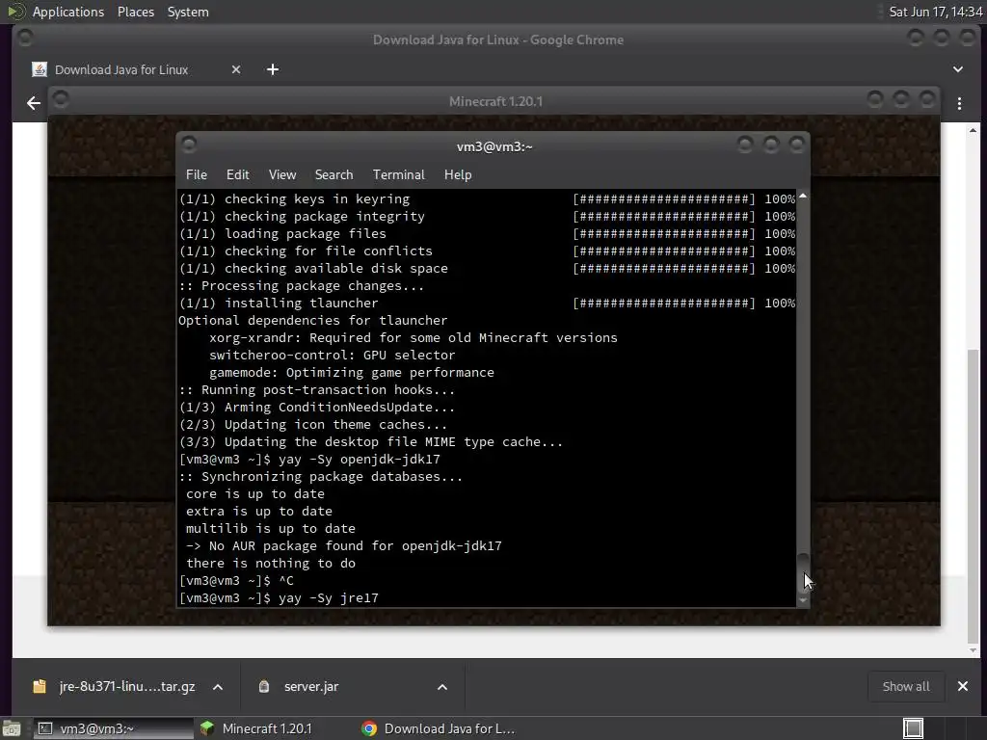This screenshot has width=987, height=740.
Task: Click the text 'No AUR package found for openjdk-jdk17'
Action: click(356, 545)
